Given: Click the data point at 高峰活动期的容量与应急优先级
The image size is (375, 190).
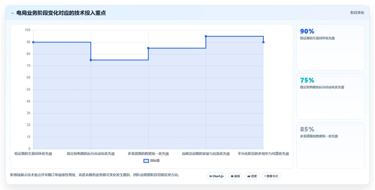Looking at the screenshot, I should (x=206, y=36).
